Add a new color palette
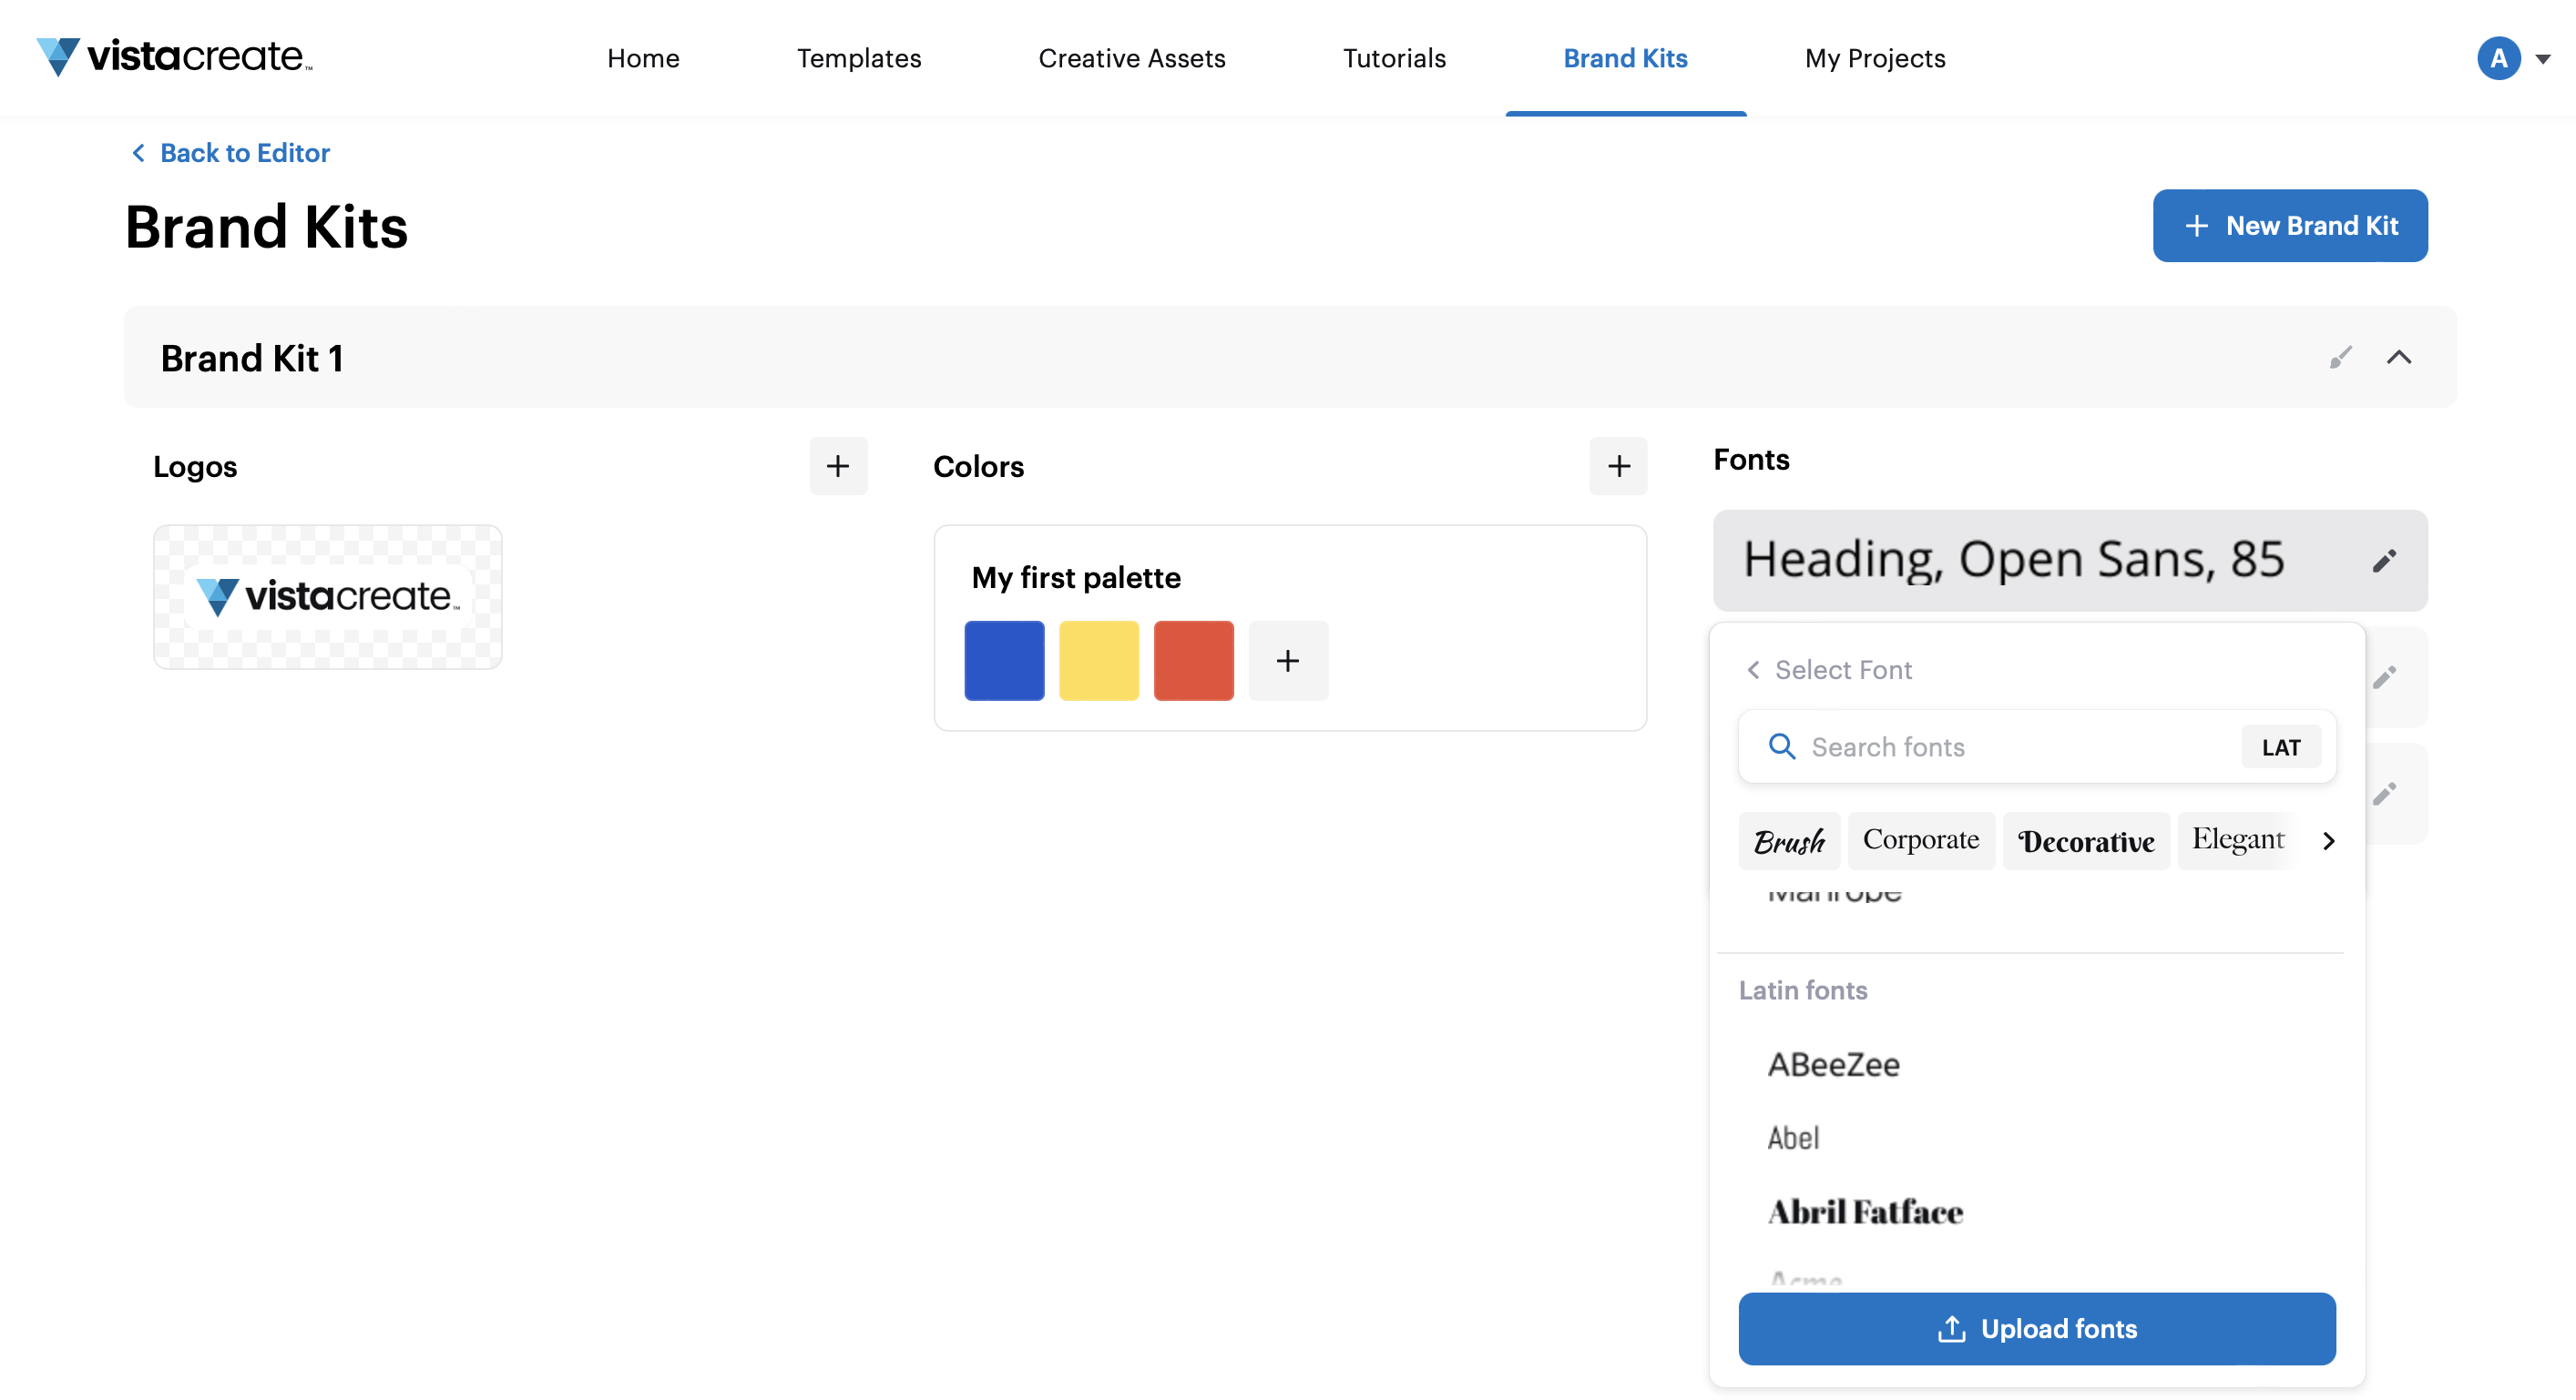The width and height of the screenshot is (2576, 1400). (1618, 466)
